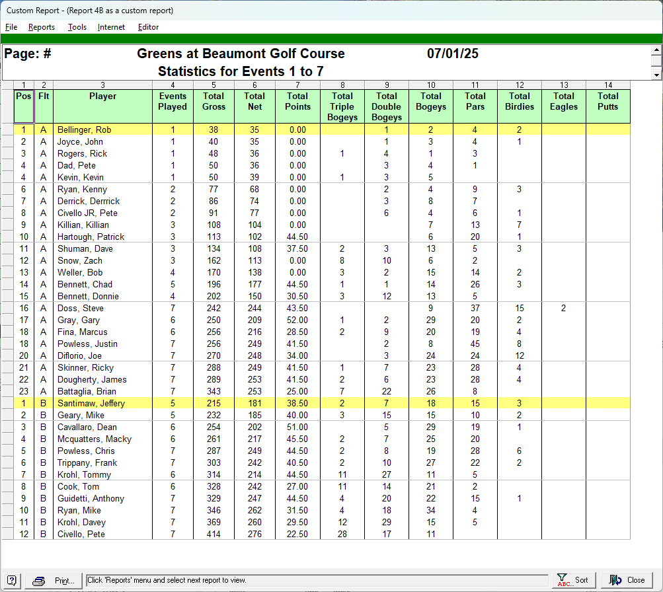The width and height of the screenshot is (663, 592).
Task: Click the header scroll up arrow
Action: coord(656,50)
